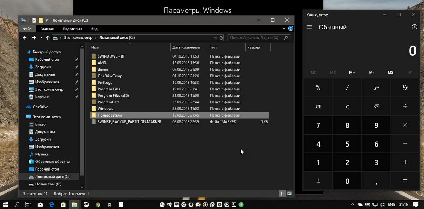The height and width of the screenshot is (209, 424).
Task: Toggle the sign with the ± key
Action: [318, 181]
